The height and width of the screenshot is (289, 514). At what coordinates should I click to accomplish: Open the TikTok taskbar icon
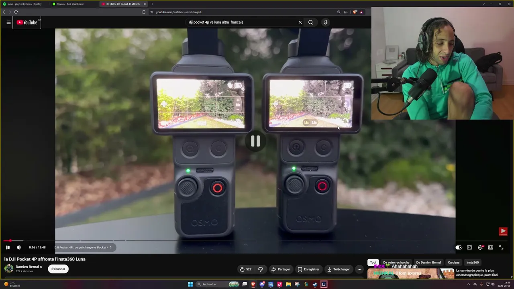point(279,285)
